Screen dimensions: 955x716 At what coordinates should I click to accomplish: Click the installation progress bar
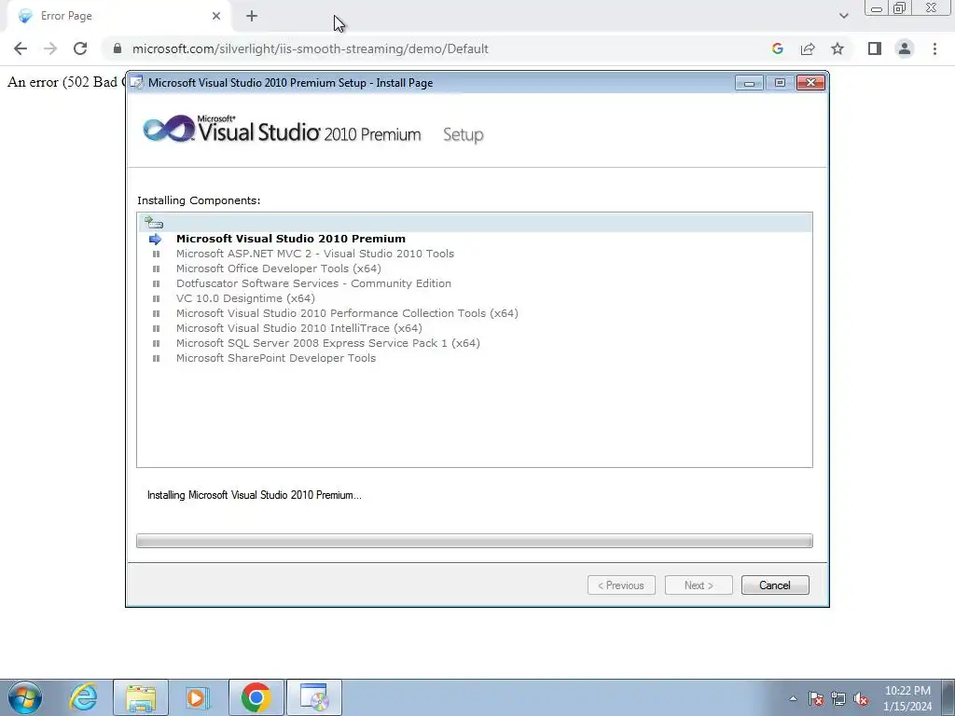[475, 541]
